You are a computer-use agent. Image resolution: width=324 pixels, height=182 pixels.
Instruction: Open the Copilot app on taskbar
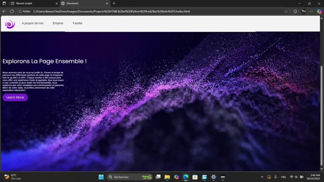click(x=177, y=177)
